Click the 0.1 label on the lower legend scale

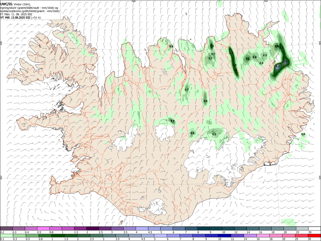(2, 239)
